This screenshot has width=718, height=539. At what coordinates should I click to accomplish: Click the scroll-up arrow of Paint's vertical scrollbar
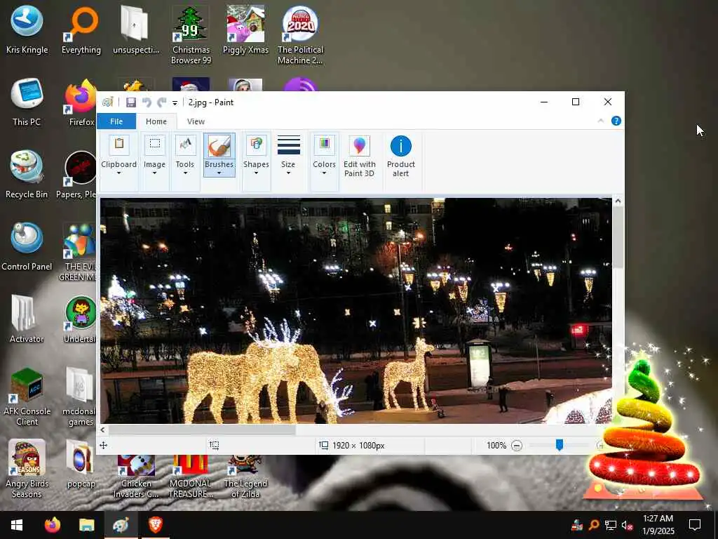coord(618,201)
